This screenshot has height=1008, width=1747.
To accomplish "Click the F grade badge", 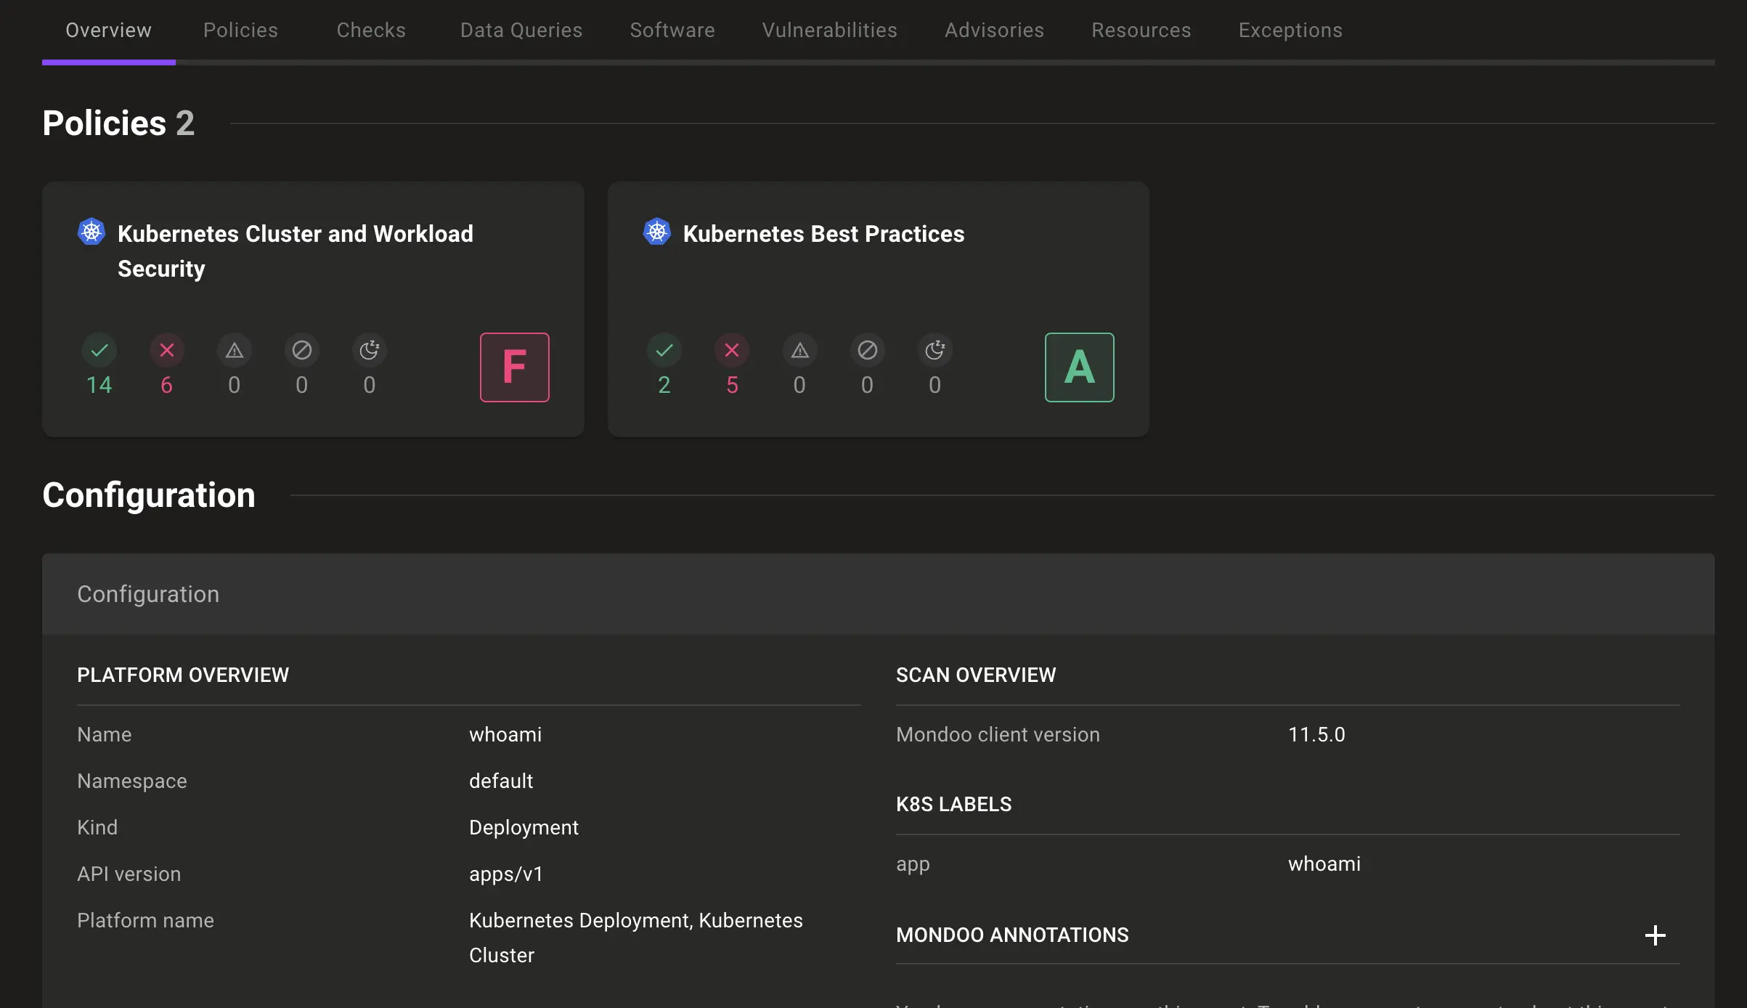I will (x=515, y=367).
